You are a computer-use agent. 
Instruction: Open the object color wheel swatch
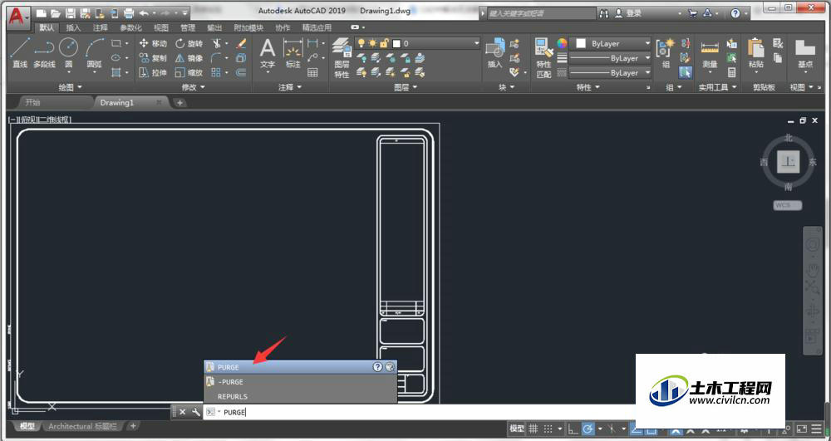[x=561, y=43]
